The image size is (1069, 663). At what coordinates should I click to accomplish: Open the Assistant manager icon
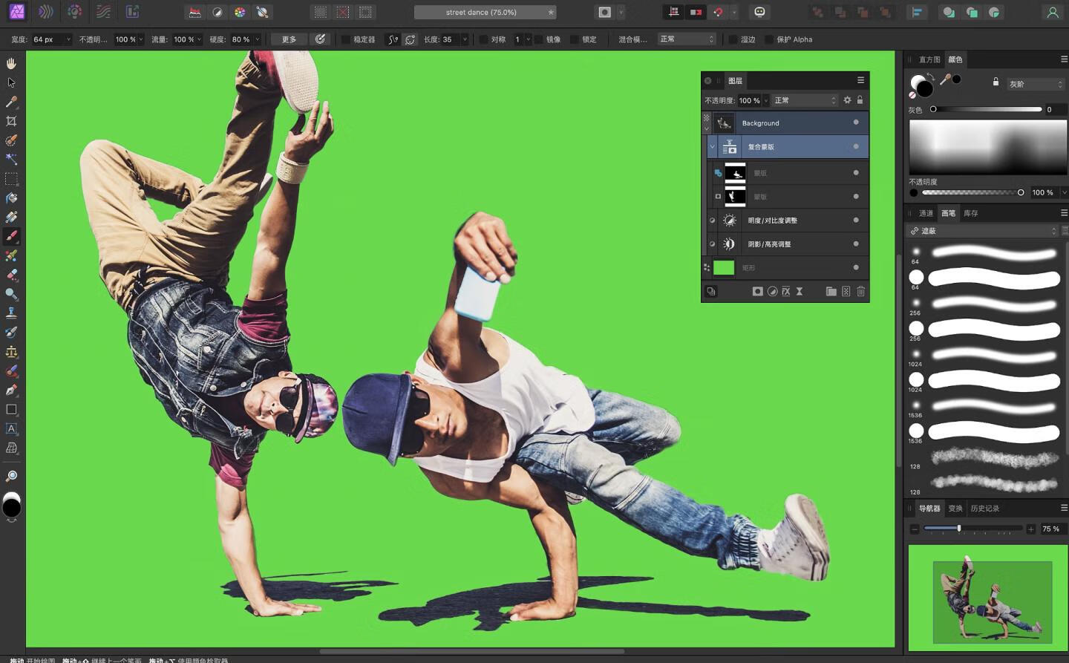tap(759, 12)
